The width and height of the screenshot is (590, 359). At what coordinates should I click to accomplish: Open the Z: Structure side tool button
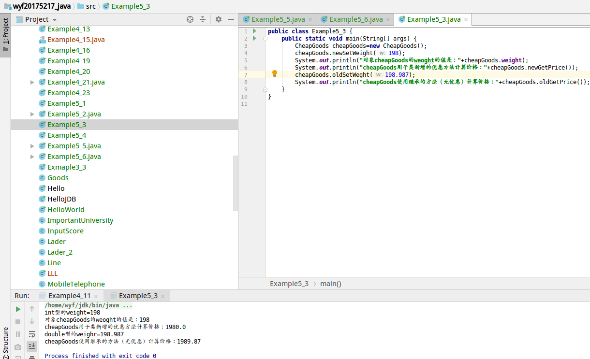tap(5, 343)
